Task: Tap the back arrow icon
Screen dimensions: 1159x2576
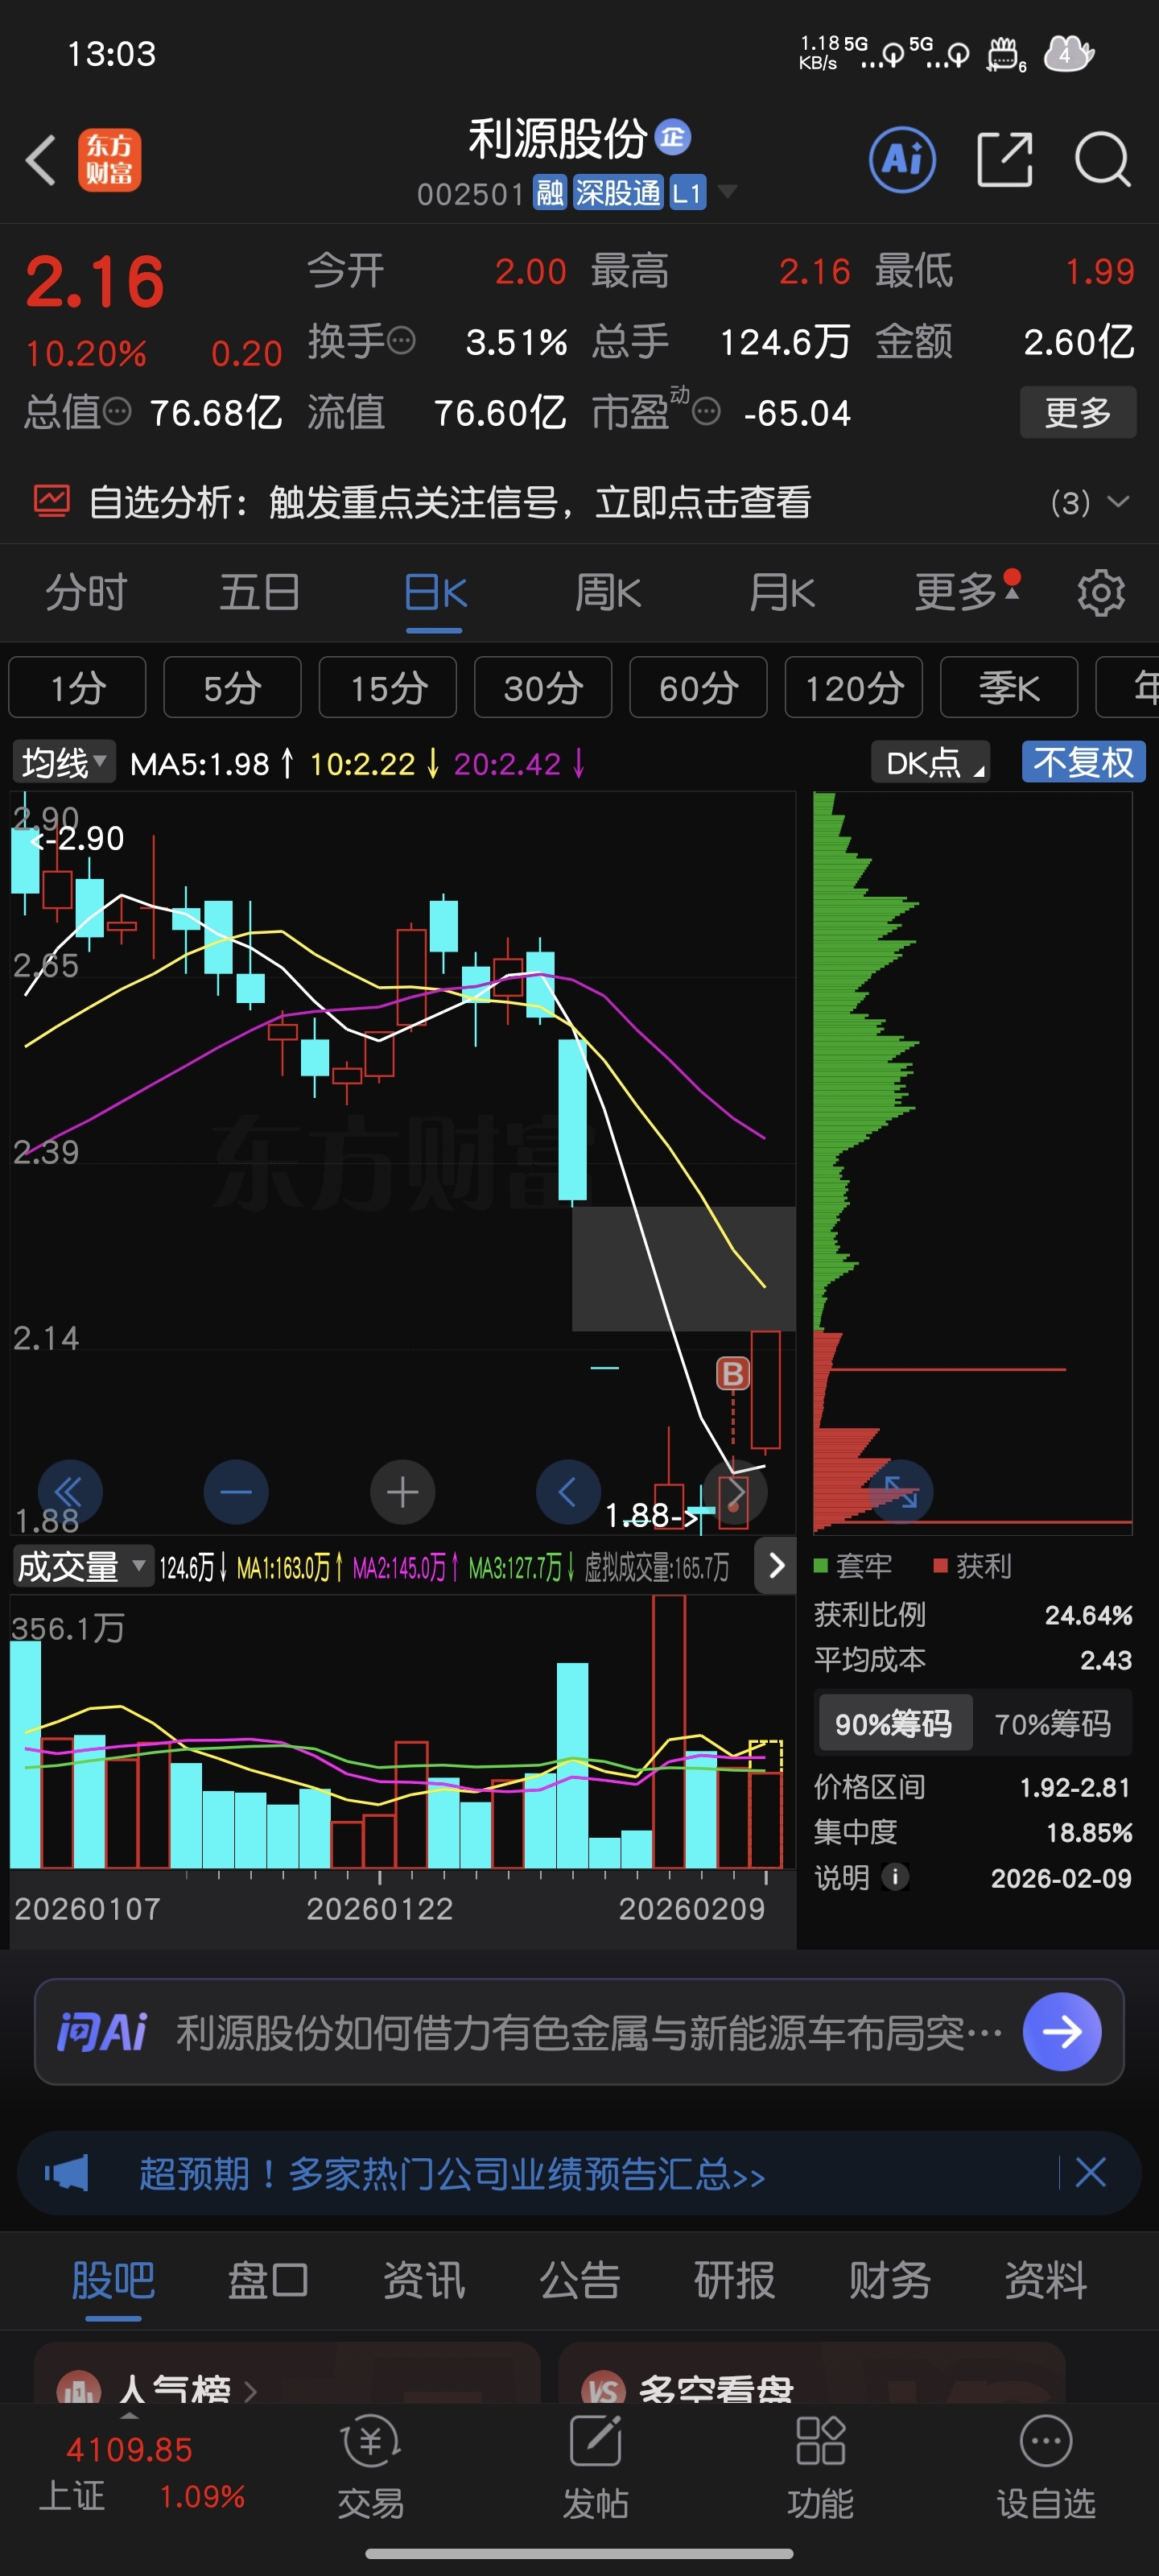Action: click(x=41, y=160)
